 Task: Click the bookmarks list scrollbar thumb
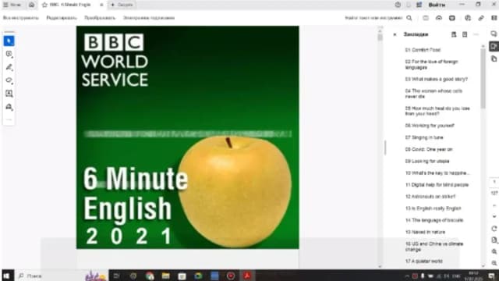(483, 79)
